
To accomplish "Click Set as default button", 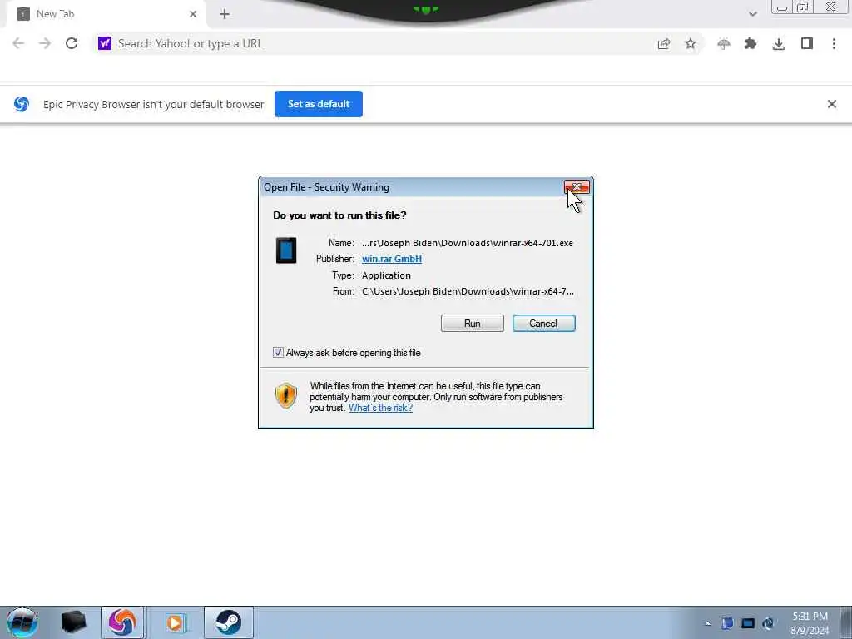I will (319, 104).
